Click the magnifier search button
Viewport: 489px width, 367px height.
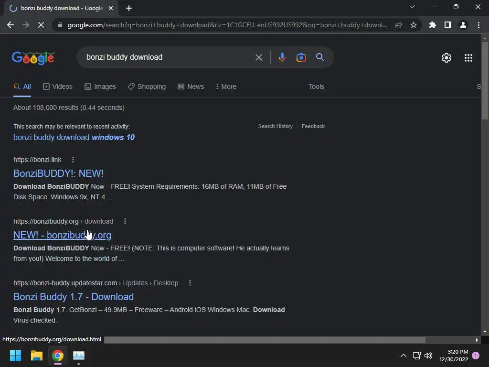(320, 57)
